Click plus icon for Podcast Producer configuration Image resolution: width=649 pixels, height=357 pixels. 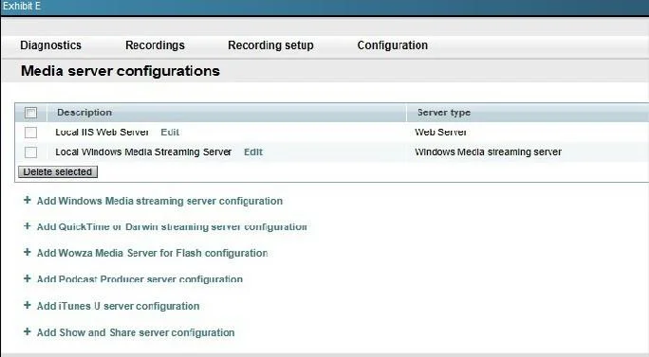point(28,279)
